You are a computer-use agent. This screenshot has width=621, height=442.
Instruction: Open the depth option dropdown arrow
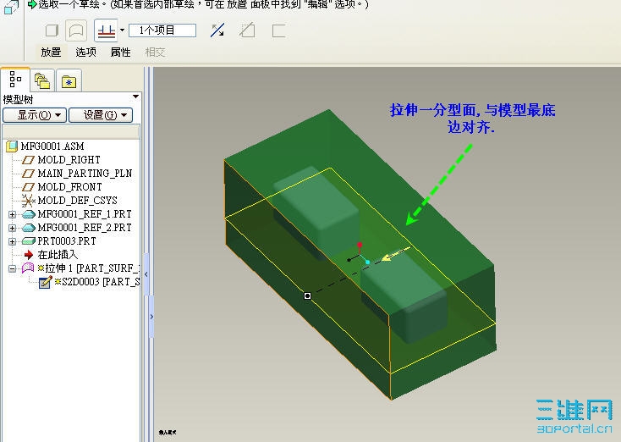[x=122, y=30]
